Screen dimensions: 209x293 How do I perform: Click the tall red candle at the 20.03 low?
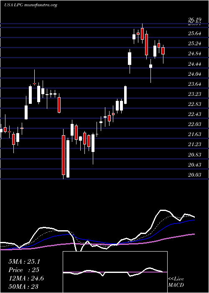point(64,155)
